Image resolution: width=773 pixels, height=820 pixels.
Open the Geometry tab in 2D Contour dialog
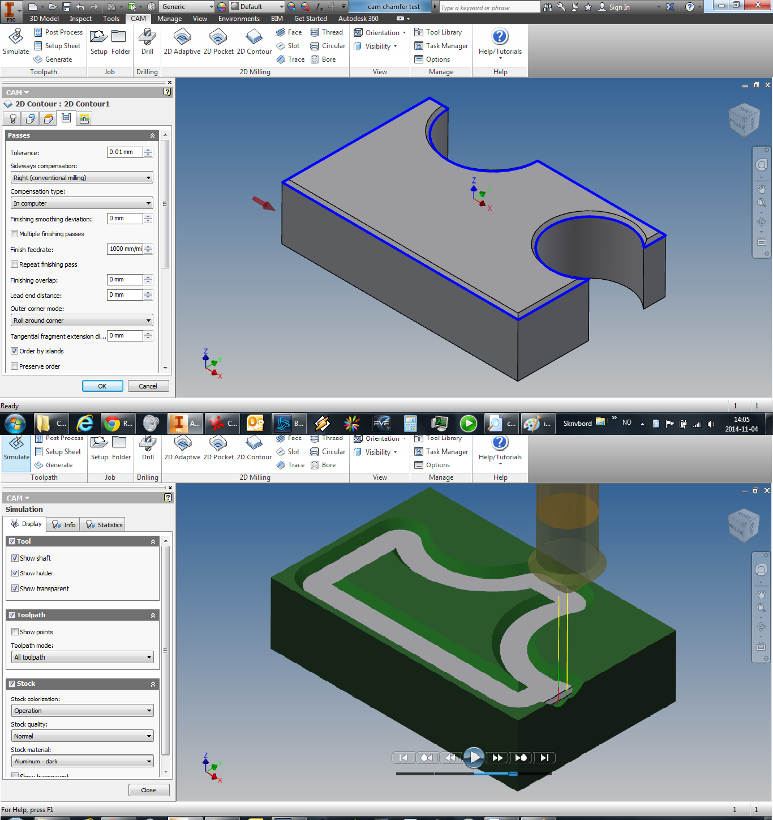[x=31, y=118]
